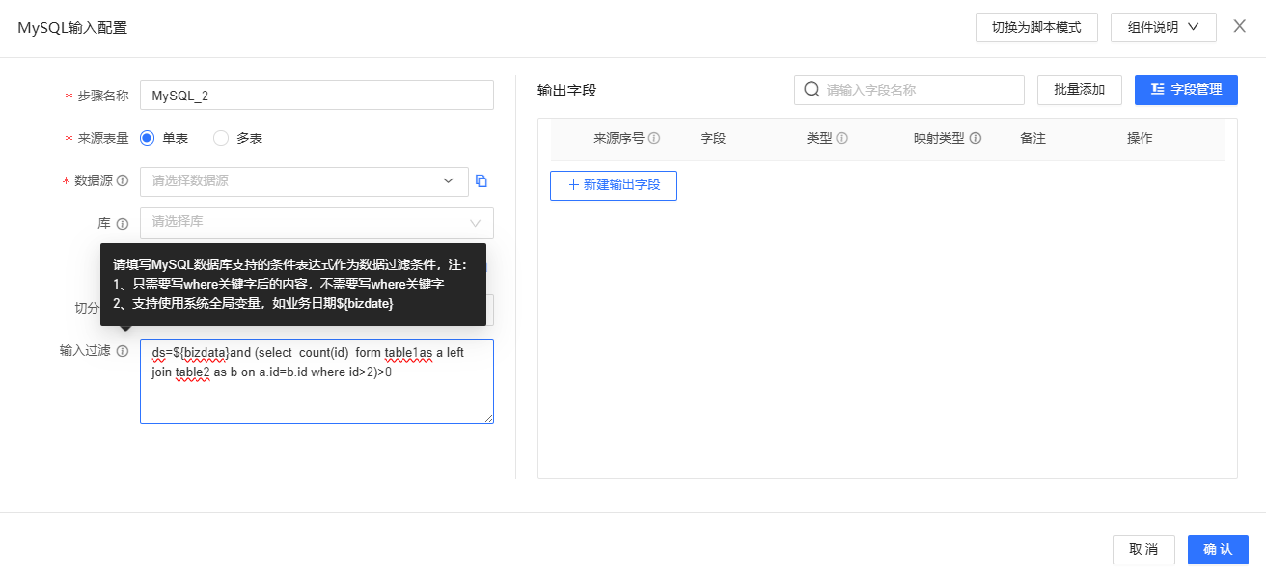Click the 映射类型 column header text
The width and height of the screenshot is (1266, 578).
[x=939, y=138]
